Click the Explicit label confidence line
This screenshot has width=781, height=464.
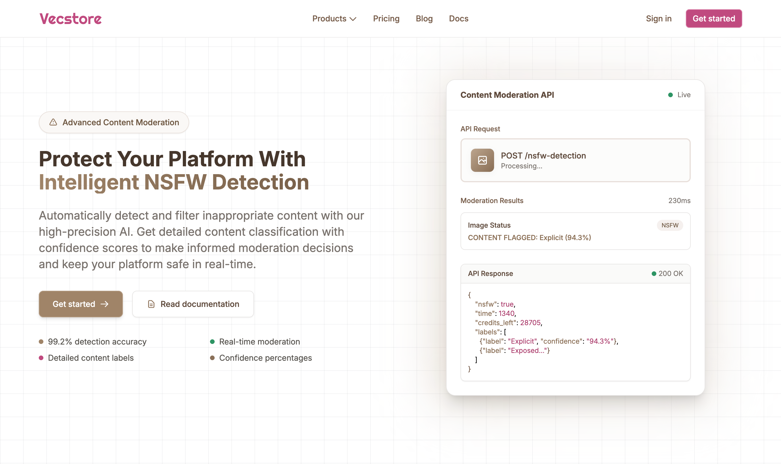click(549, 341)
